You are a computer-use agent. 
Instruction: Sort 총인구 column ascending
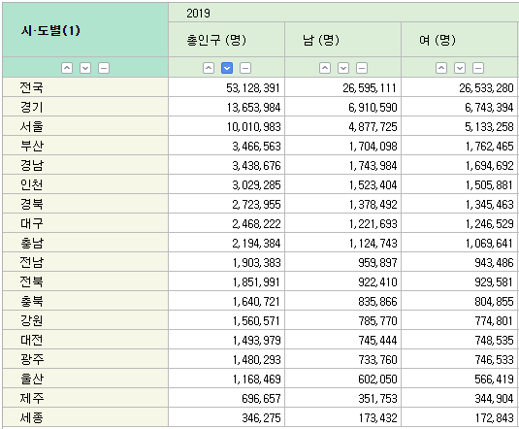(209, 68)
